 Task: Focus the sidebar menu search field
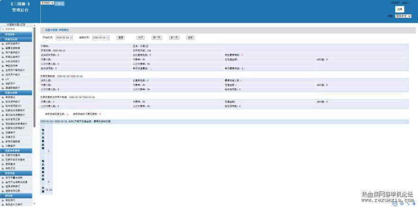(x=17, y=29)
